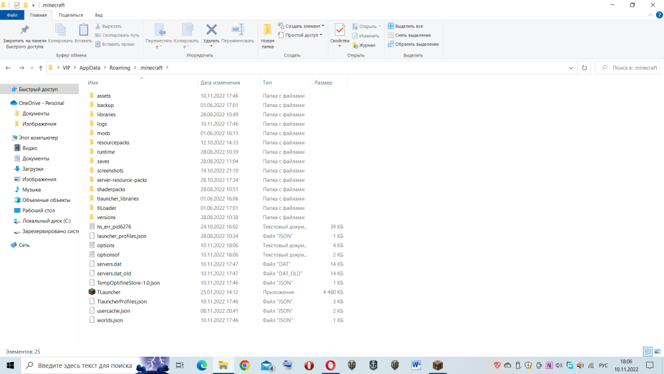Switch to large icons view layout

click(x=657, y=351)
